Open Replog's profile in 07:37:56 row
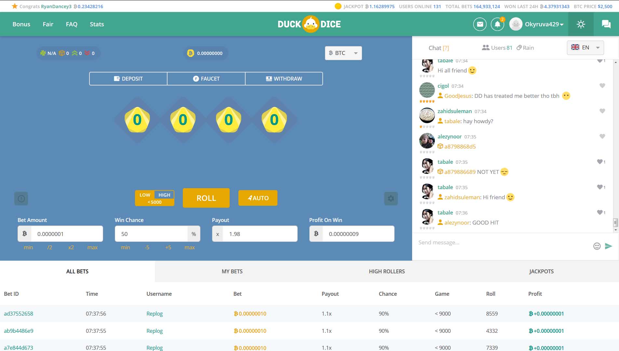619x351 pixels. click(155, 314)
